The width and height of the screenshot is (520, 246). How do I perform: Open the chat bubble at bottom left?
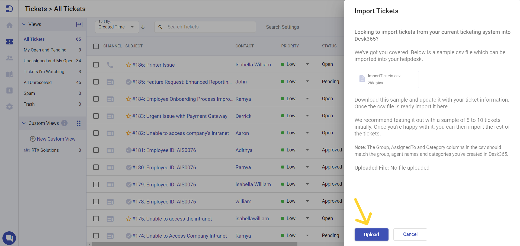pyautogui.click(x=9, y=238)
